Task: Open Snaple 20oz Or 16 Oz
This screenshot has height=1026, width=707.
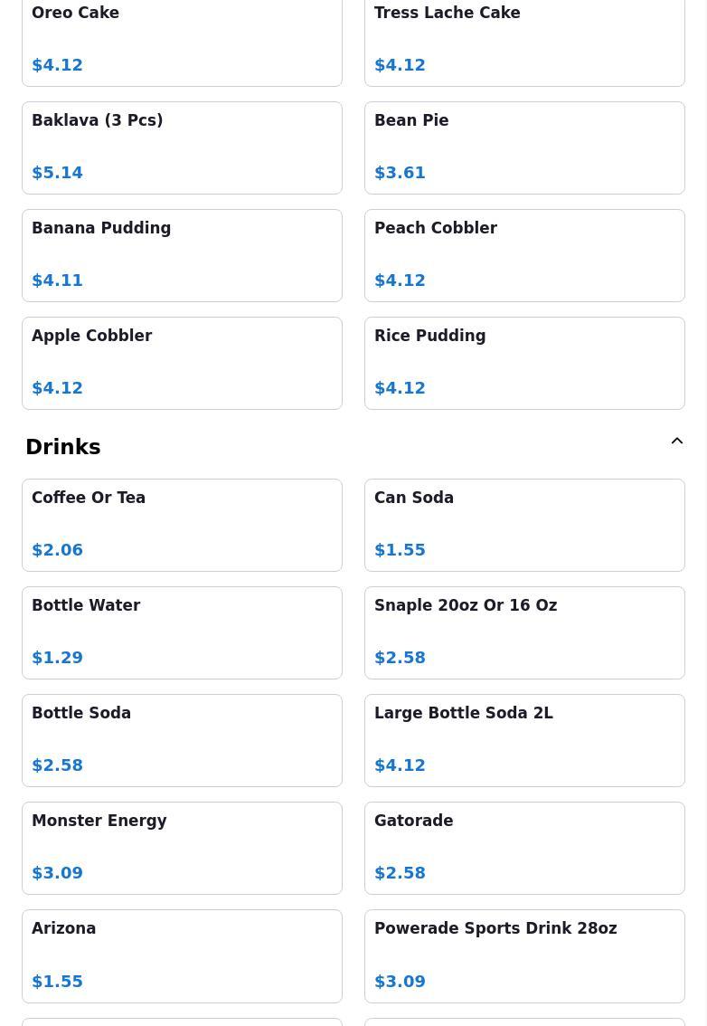Action: (524, 632)
